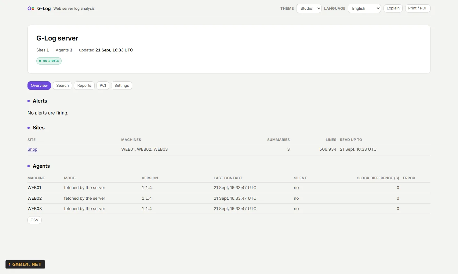Click the VERSION column header

click(x=150, y=178)
